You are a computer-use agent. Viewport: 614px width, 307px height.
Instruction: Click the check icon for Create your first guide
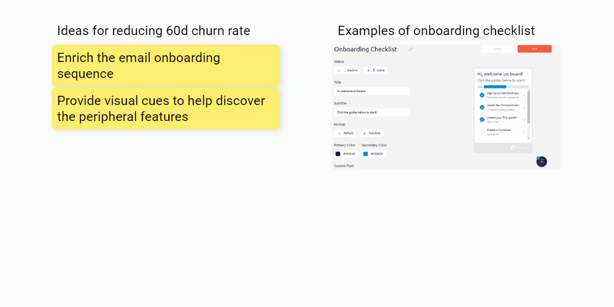pos(482,119)
